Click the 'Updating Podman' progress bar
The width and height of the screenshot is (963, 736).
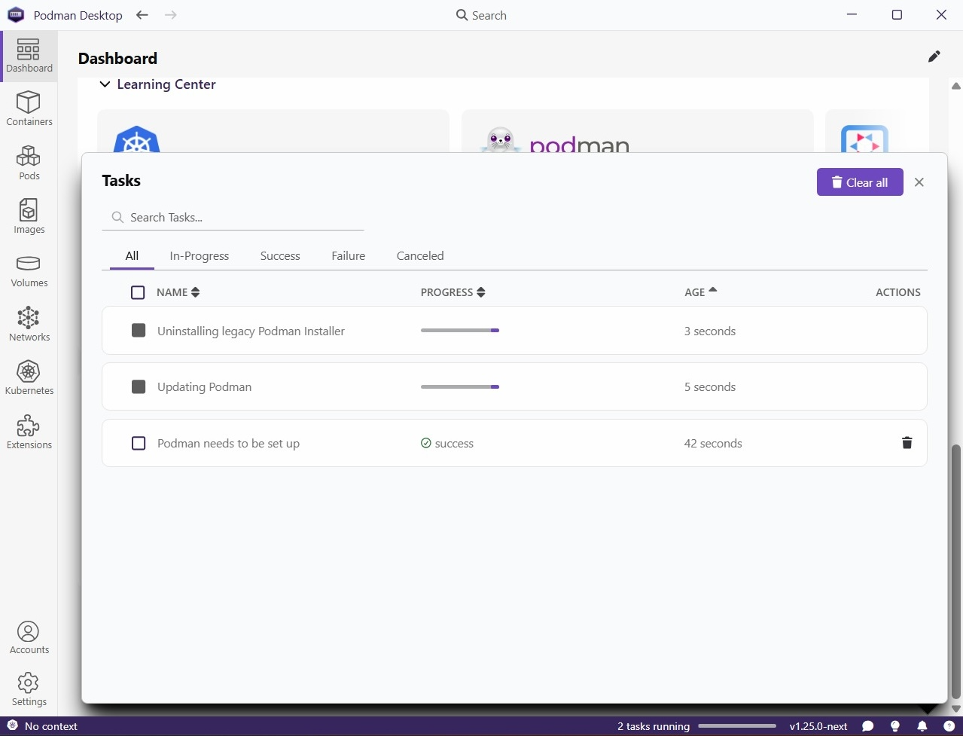coord(459,386)
